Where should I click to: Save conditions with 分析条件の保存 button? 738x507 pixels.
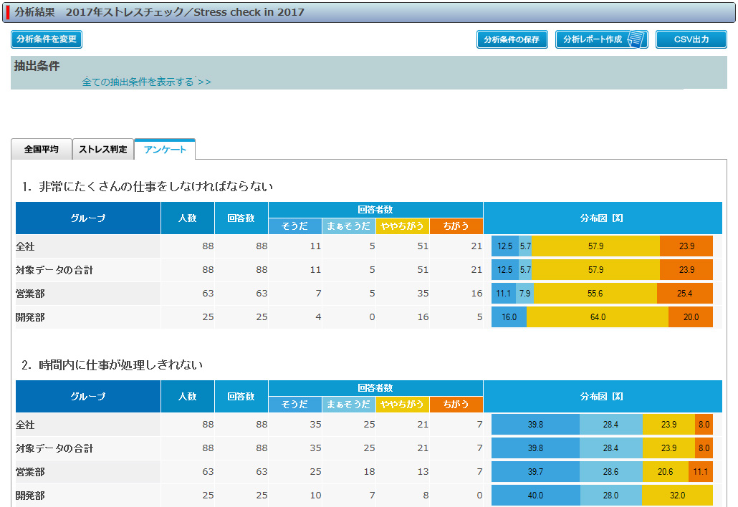tap(512, 39)
